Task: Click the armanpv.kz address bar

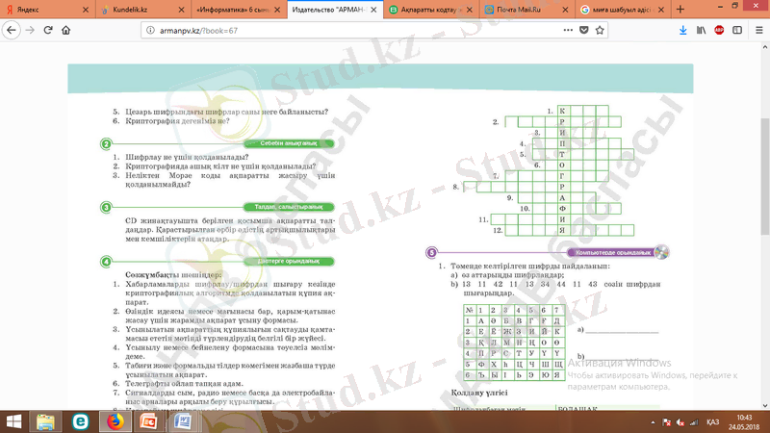Action: pyautogui.click(x=337, y=30)
